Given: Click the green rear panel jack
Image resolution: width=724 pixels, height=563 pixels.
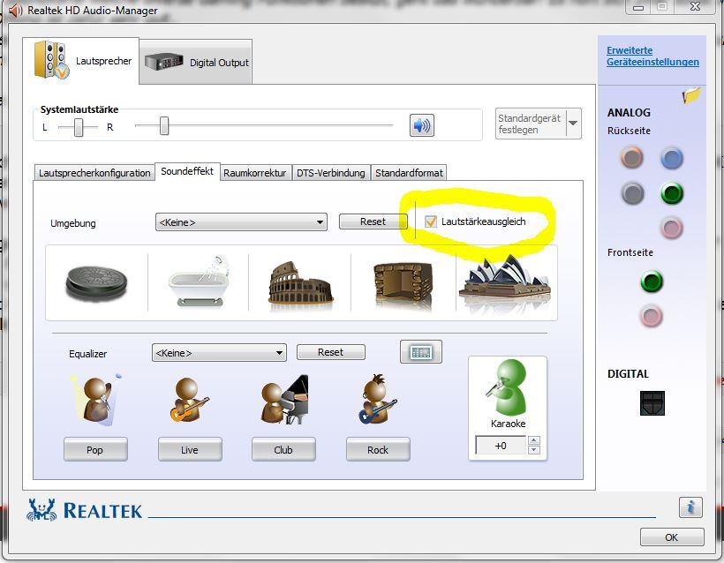Looking at the screenshot, I should (x=671, y=192).
